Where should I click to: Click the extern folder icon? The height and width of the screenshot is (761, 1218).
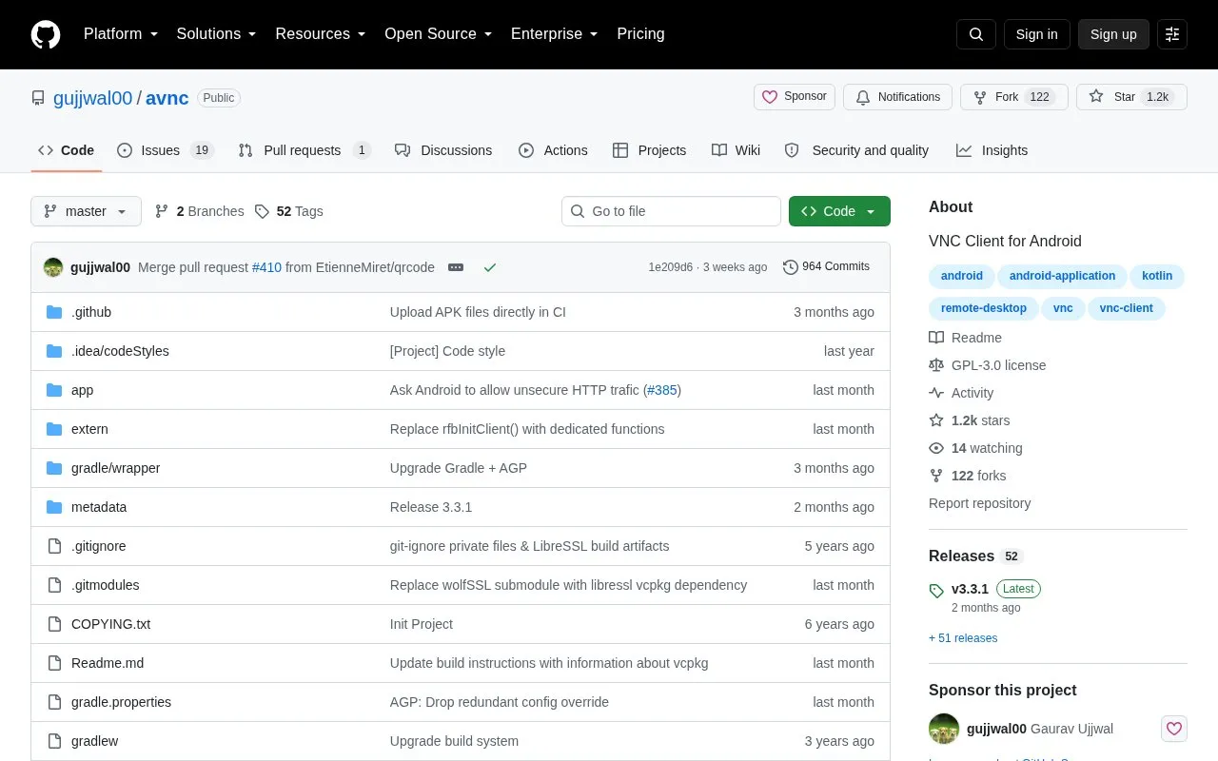54,429
